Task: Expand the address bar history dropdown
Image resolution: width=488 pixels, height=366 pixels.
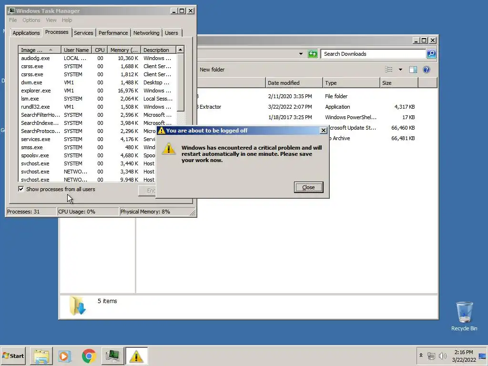Action: coord(301,54)
